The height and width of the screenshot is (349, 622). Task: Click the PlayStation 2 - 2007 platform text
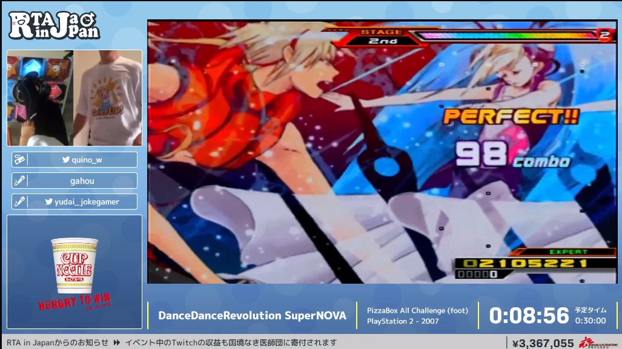pos(403,321)
